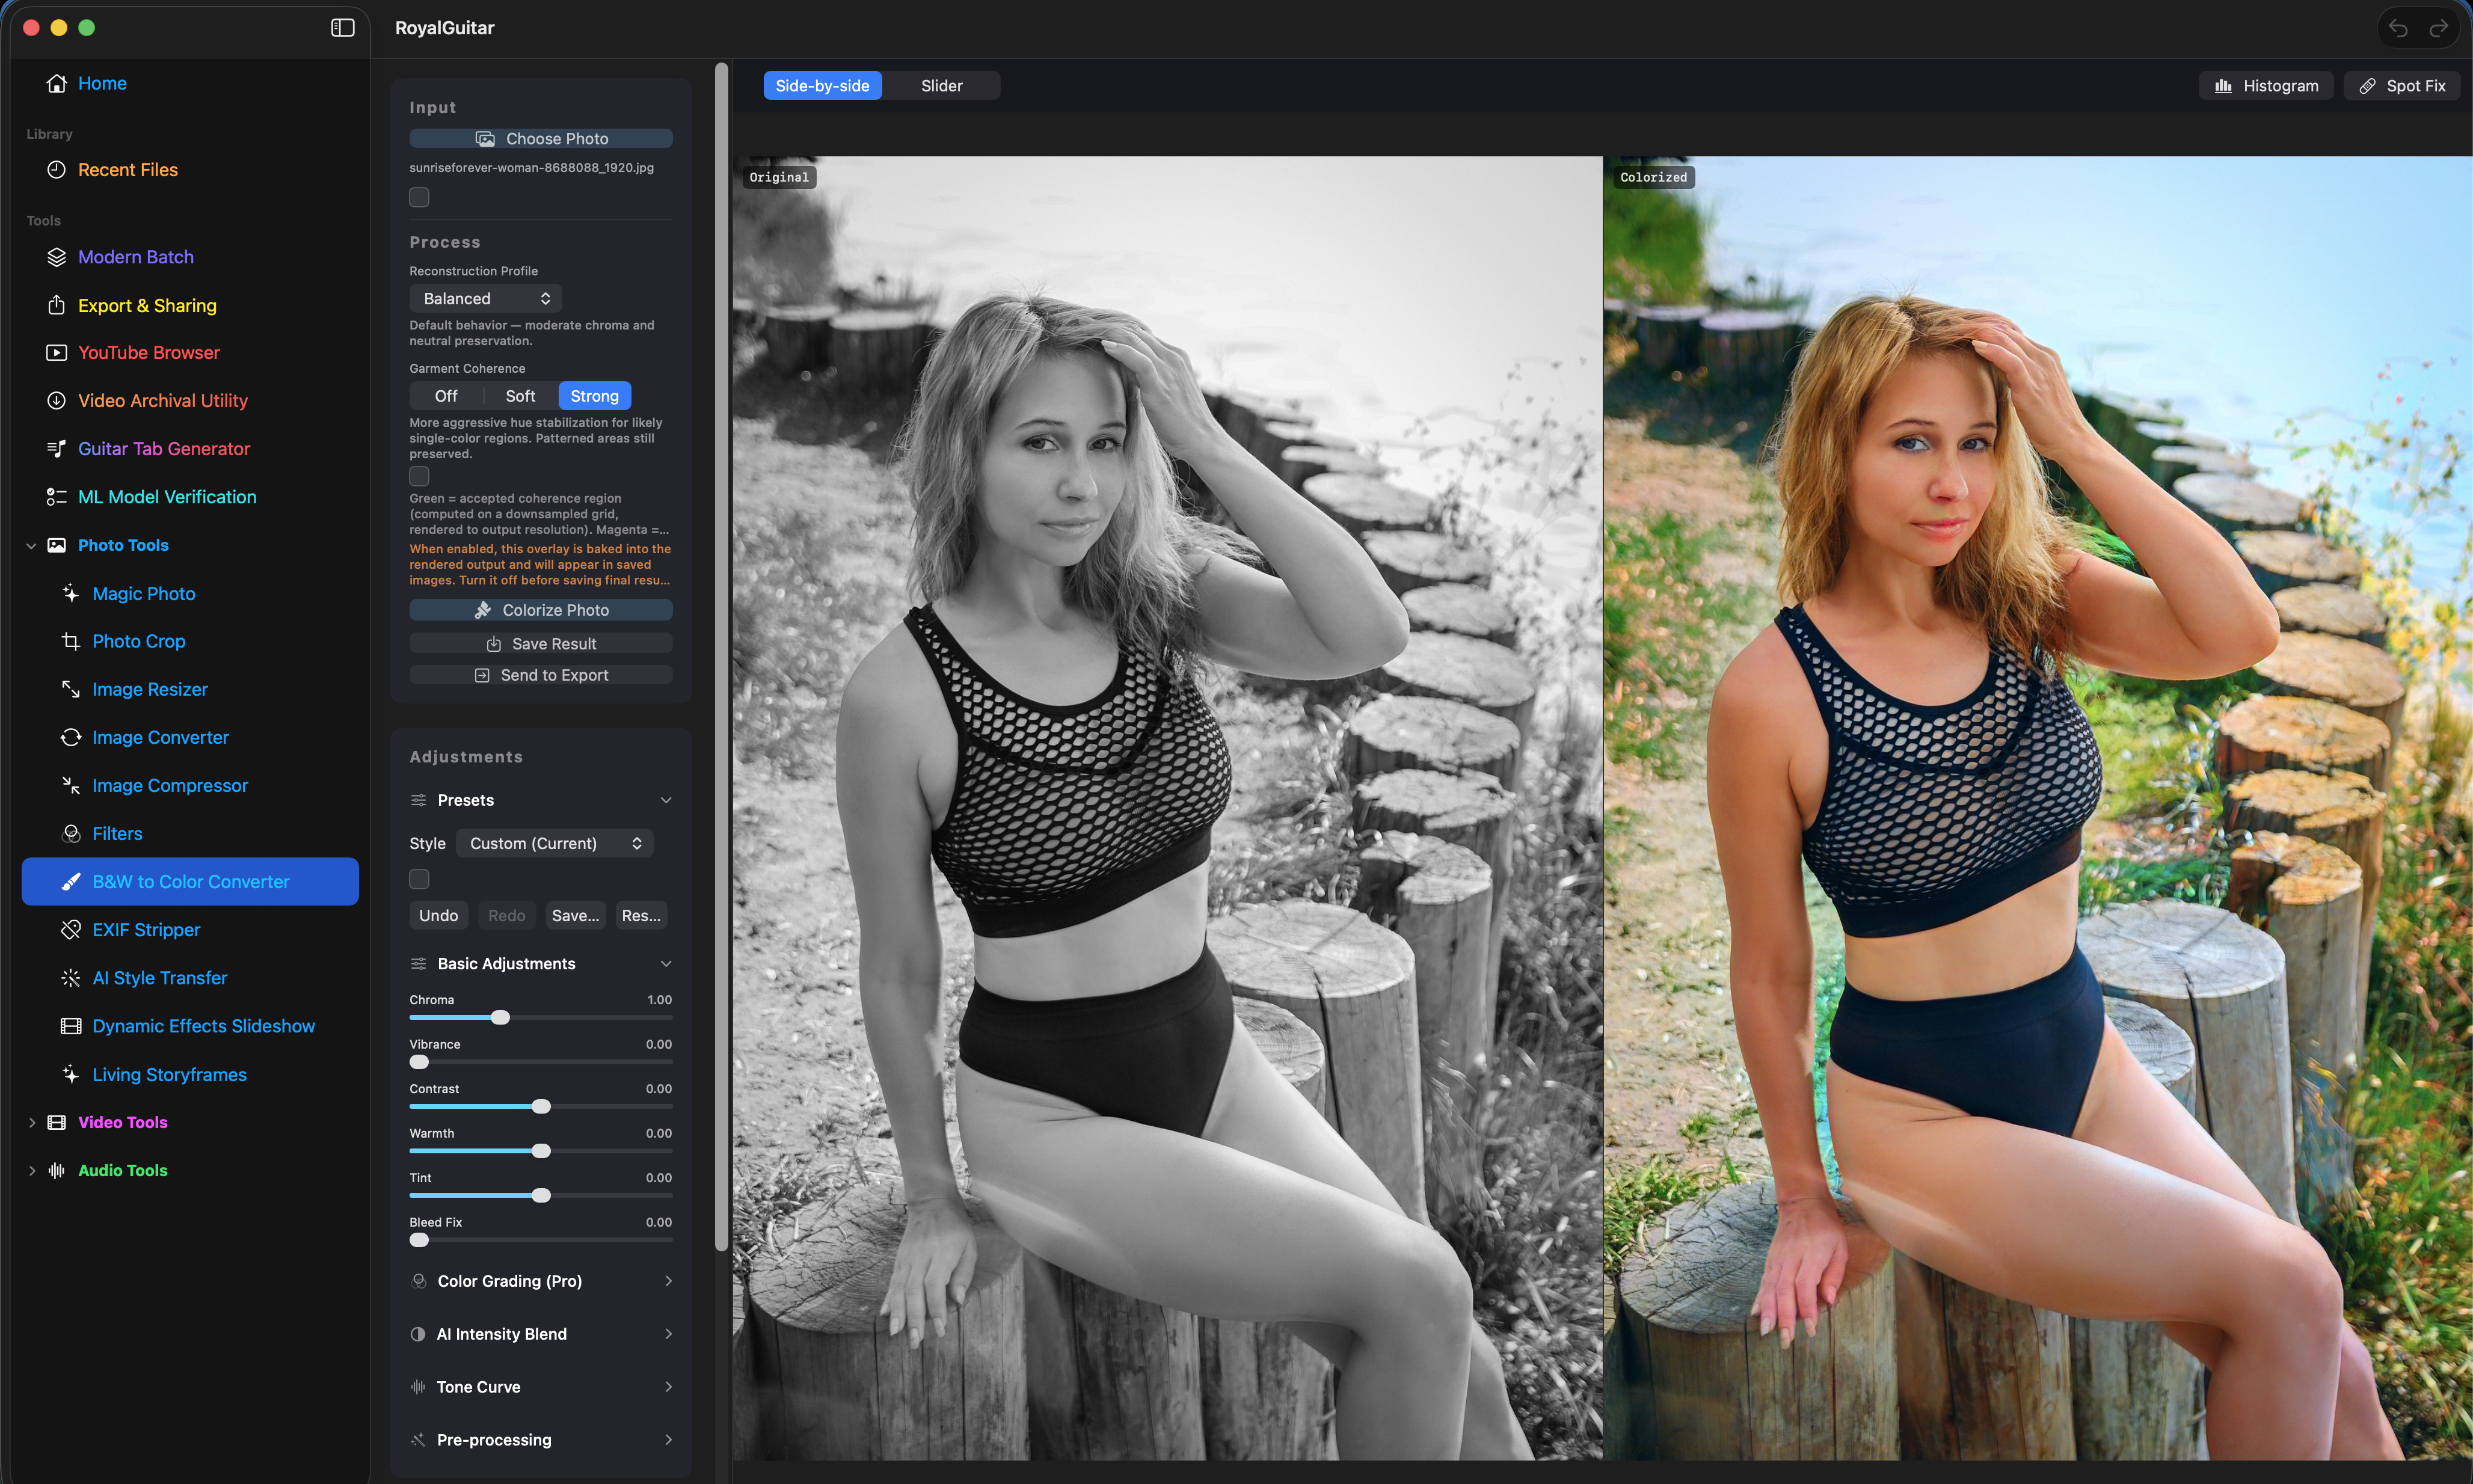Screen dimensions: 2473x1484
Task: Click the Contrast slider handle
Action: tap(541, 1107)
